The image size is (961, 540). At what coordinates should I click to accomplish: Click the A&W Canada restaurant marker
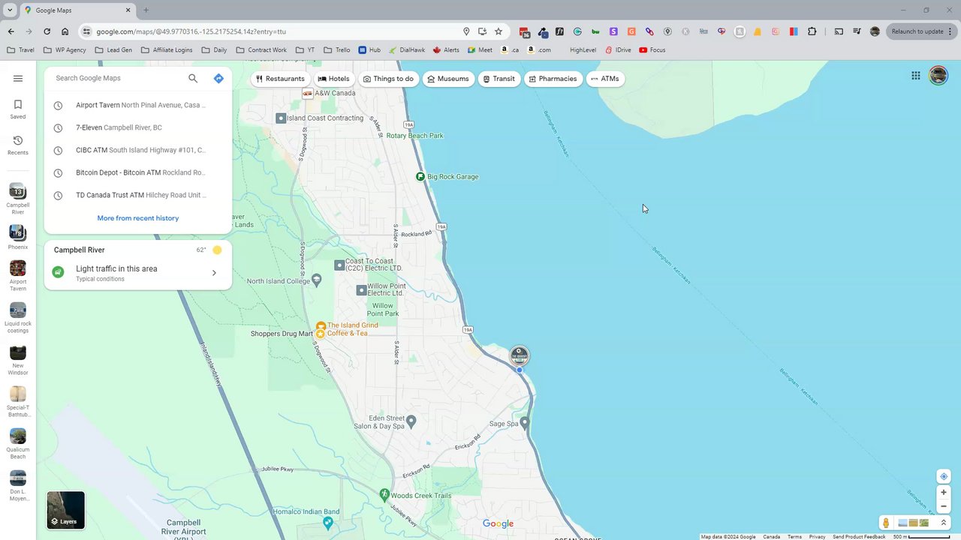(307, 93)
